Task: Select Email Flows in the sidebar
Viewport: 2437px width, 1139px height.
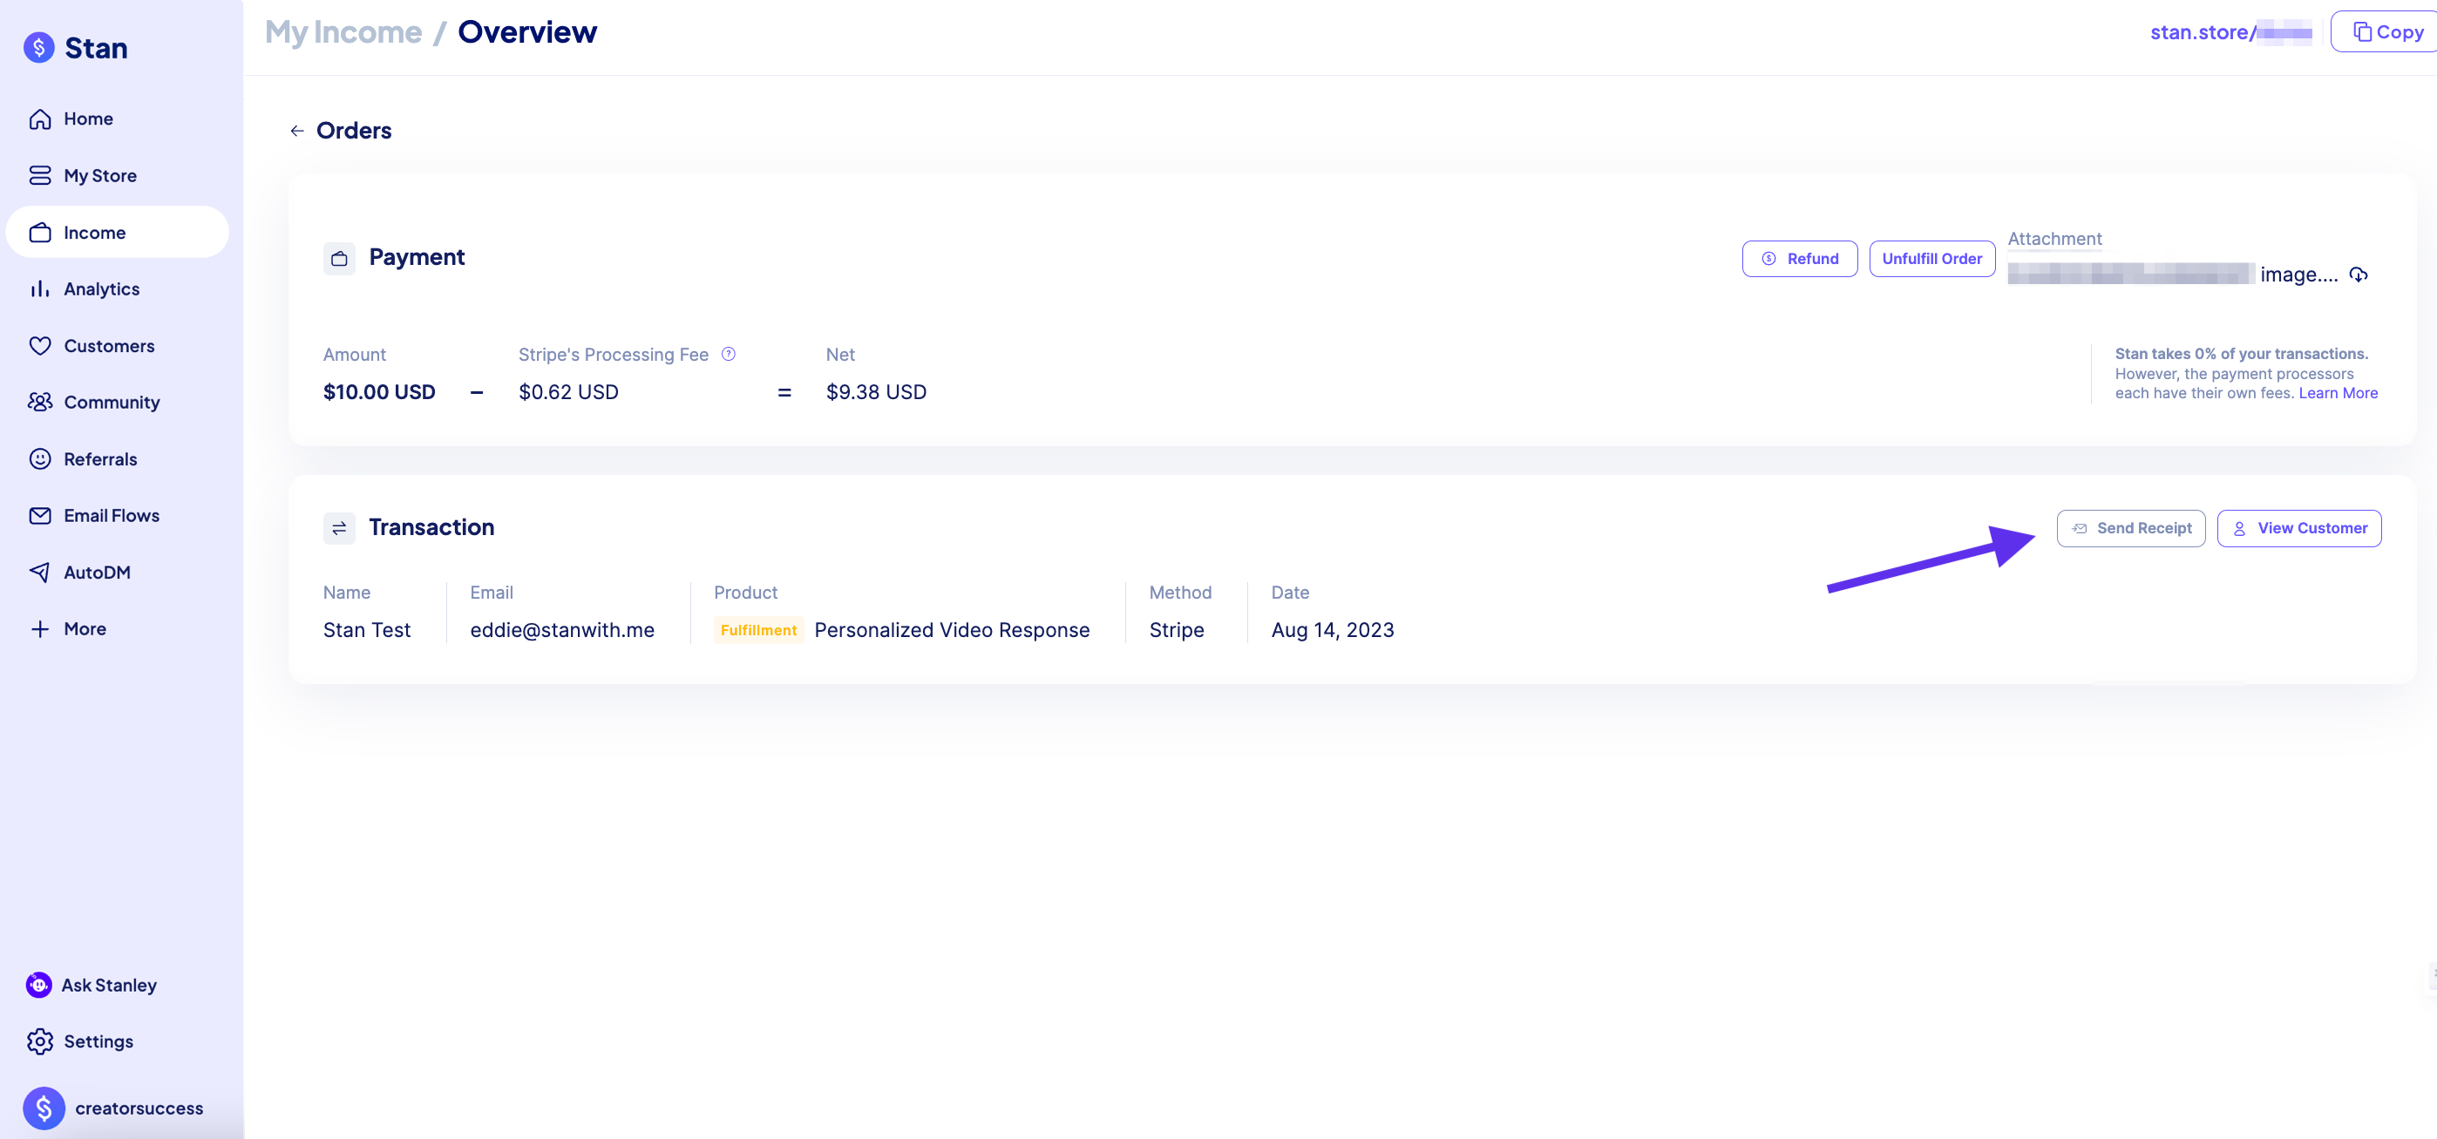Action: 112,516
